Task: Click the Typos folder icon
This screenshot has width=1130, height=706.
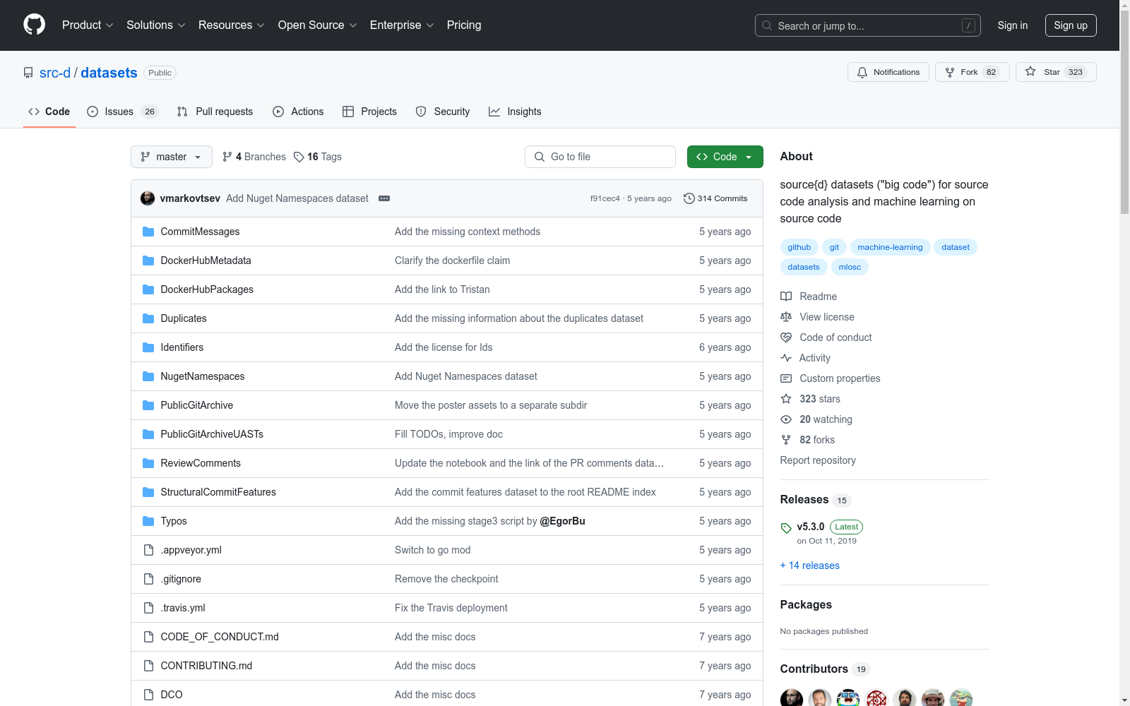Action: [148, 521]
